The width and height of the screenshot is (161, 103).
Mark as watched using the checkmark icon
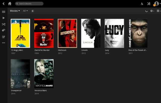click(4, 37)
